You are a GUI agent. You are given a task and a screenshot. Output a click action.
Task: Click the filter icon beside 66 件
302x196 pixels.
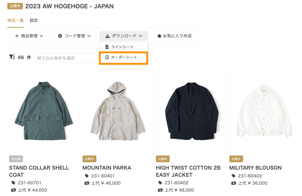coord(12,57)
